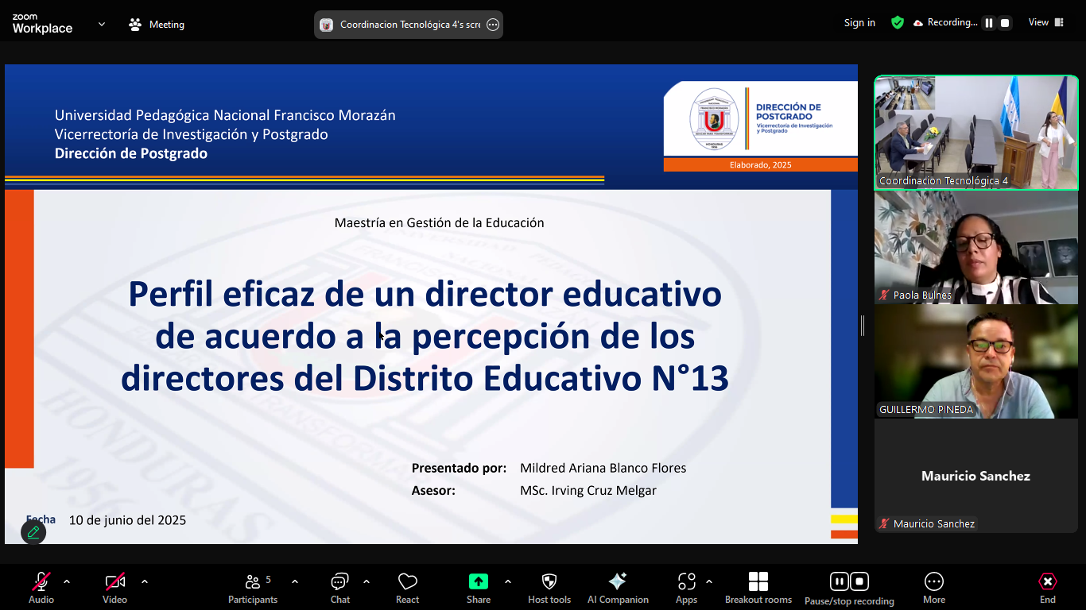
Task: Click the panel divider handle
Action: point(863,325)
